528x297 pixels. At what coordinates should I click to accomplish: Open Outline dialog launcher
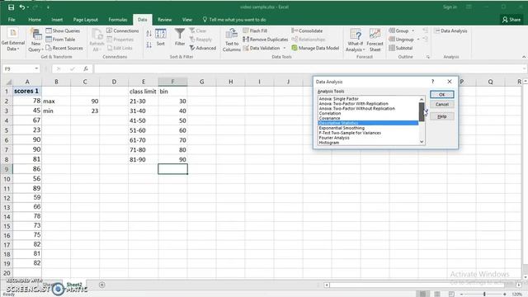point(428,57)
